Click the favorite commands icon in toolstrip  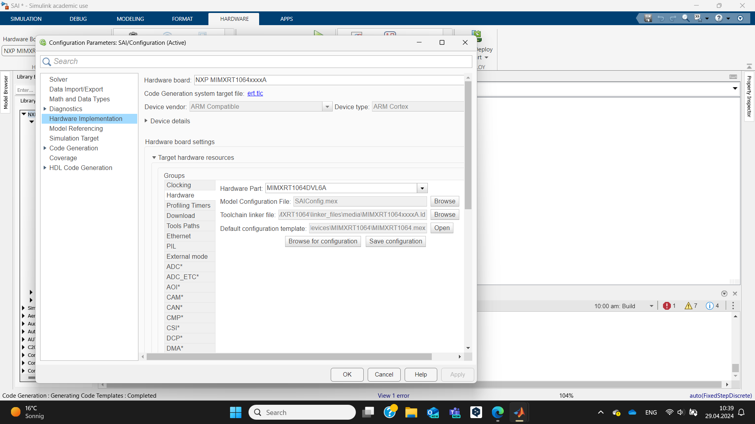(698, 18)
